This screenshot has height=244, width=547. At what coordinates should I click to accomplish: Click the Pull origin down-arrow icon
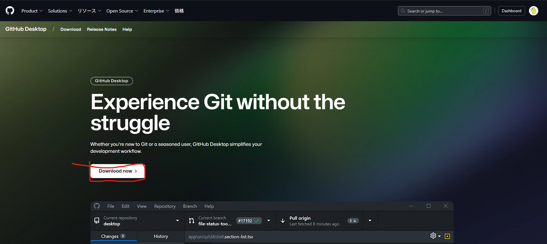coord(283,221)
